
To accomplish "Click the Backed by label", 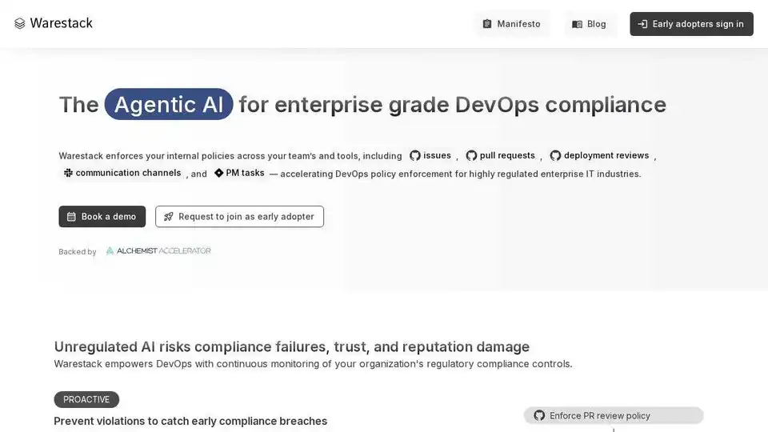I will 78,252.
